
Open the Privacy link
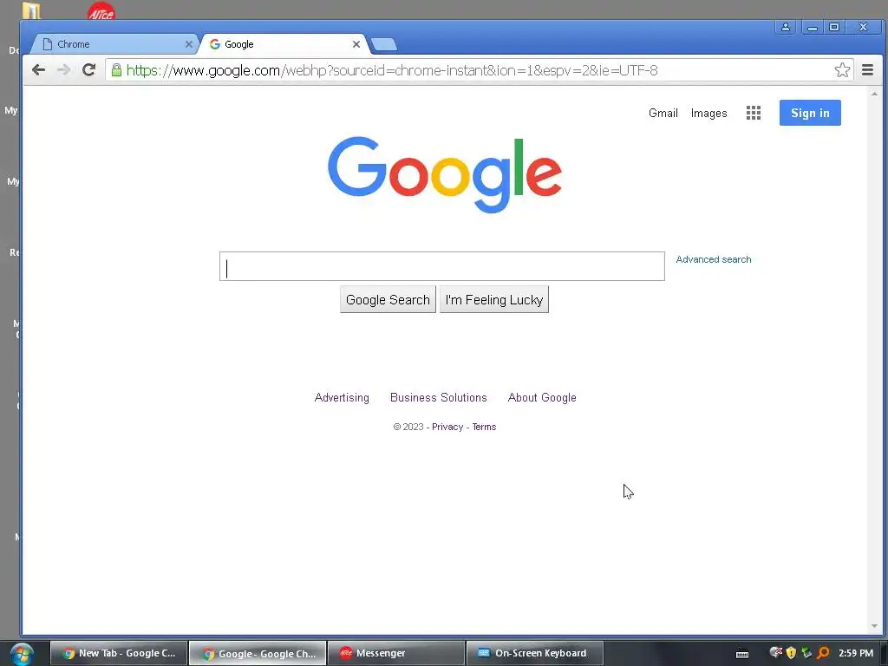click(x=447, y=427)
